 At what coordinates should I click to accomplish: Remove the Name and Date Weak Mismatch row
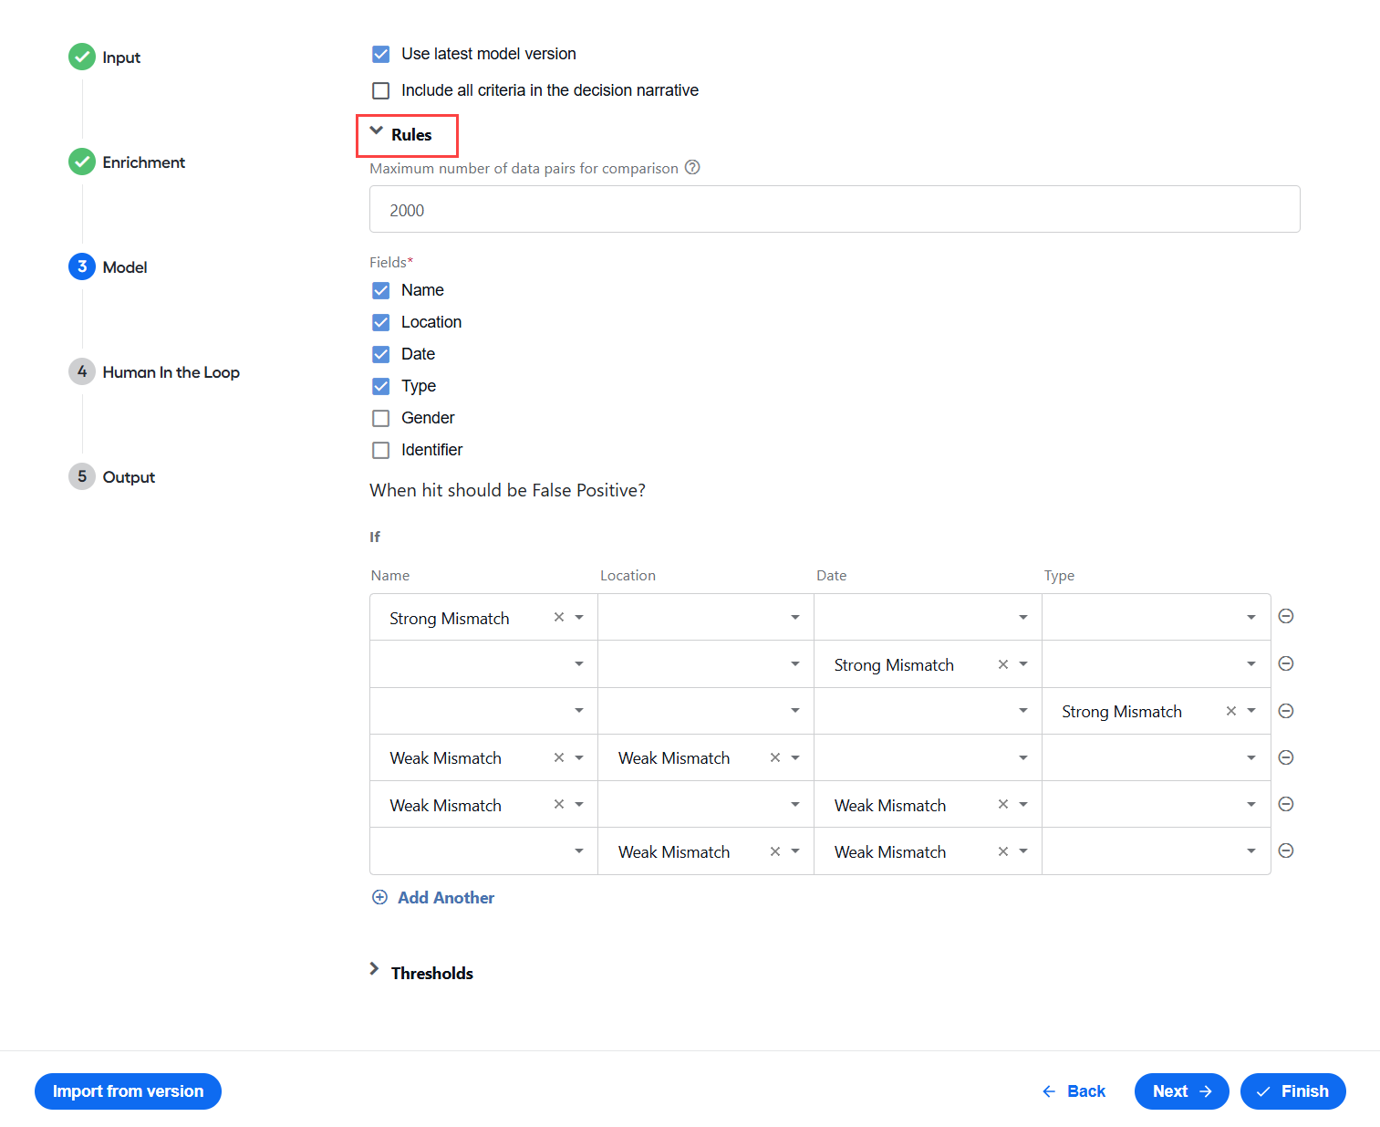click(1286, 804)
